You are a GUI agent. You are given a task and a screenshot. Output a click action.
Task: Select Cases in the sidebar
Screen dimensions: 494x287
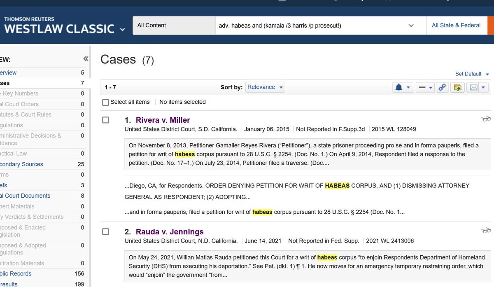pos(5,83)
